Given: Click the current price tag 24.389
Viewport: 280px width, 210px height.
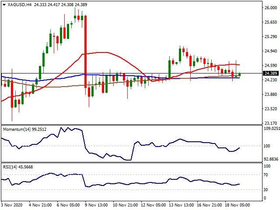Looking at the screenshot, I should (x=271, y=73).
